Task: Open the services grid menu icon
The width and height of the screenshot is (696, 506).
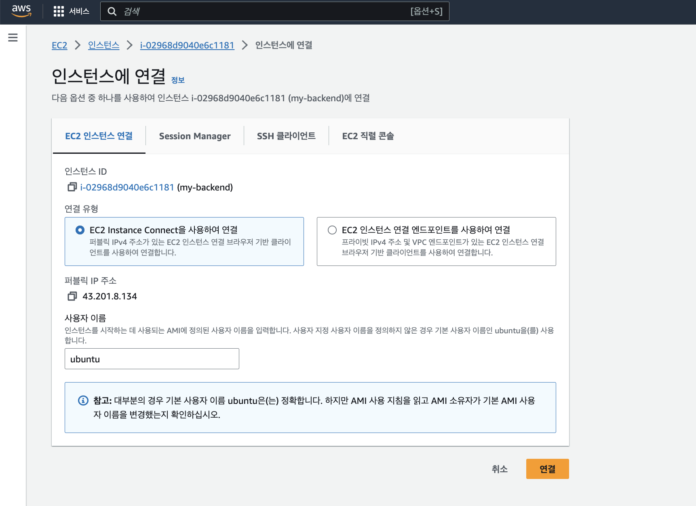Action: tap(59, 11)
